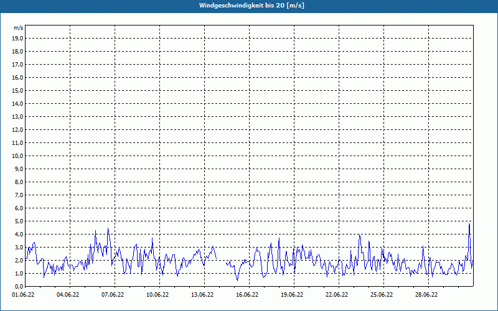Click the wind speed peak at month end

point(469,224)
